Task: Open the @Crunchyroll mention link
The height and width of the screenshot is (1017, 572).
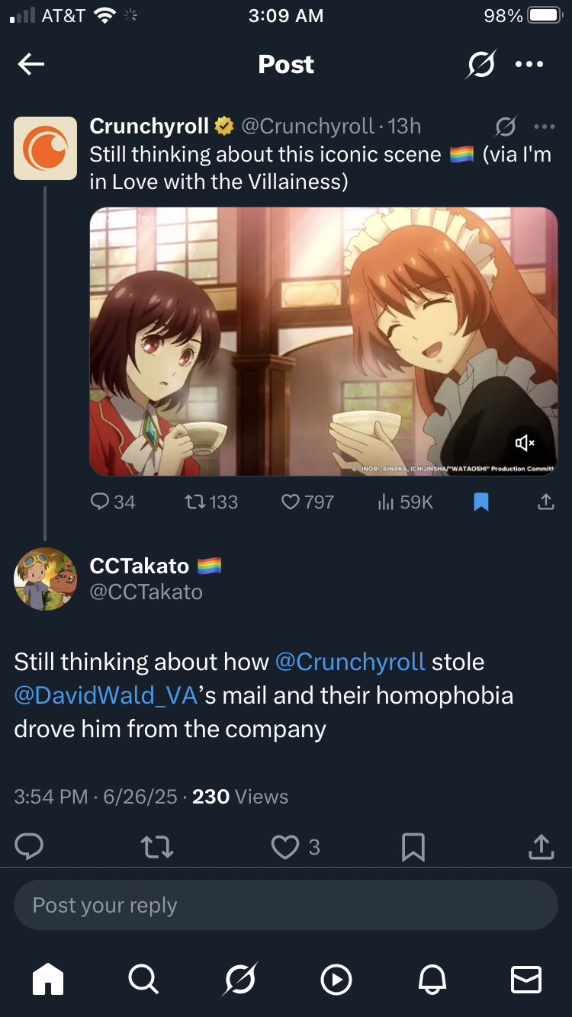Action: pos(349,662)
